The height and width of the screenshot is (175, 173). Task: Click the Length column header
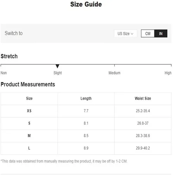pos(86,98)
